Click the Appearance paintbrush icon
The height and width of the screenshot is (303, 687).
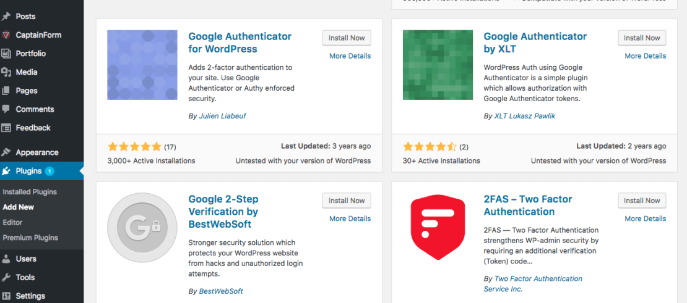pos(6,152)
